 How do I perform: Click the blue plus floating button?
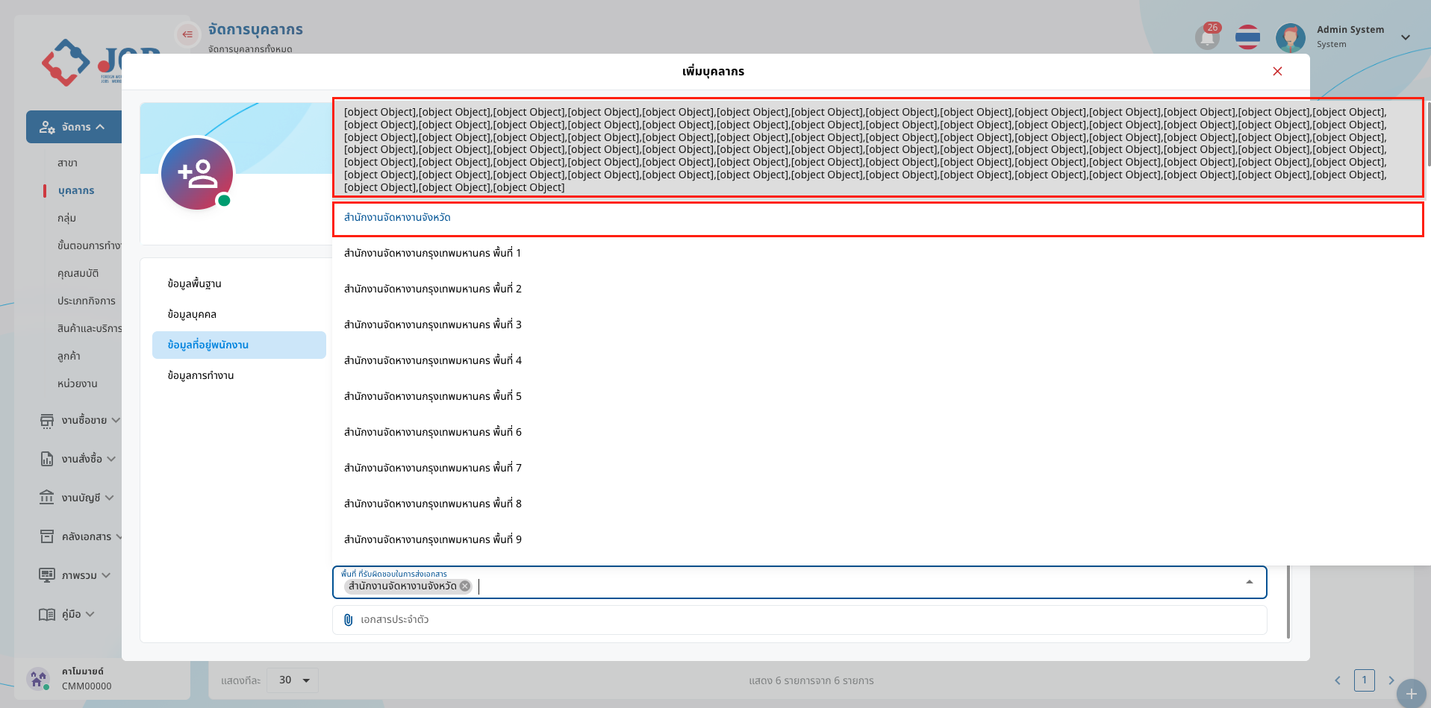tap(1410, 693)
